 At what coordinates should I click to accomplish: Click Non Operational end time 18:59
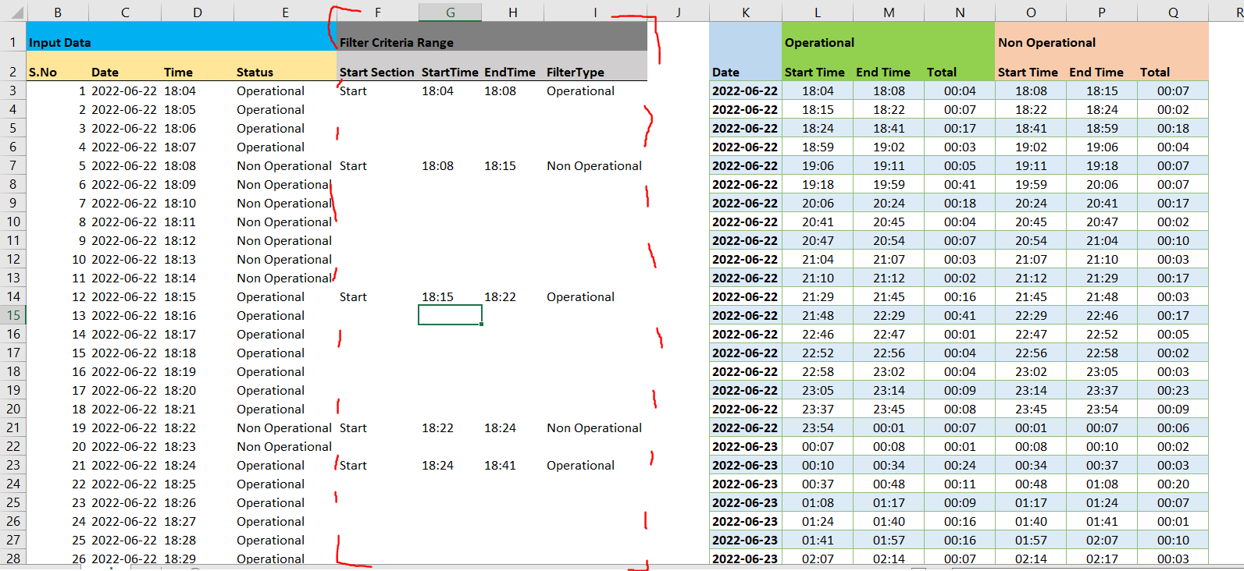click(1102, 128)
